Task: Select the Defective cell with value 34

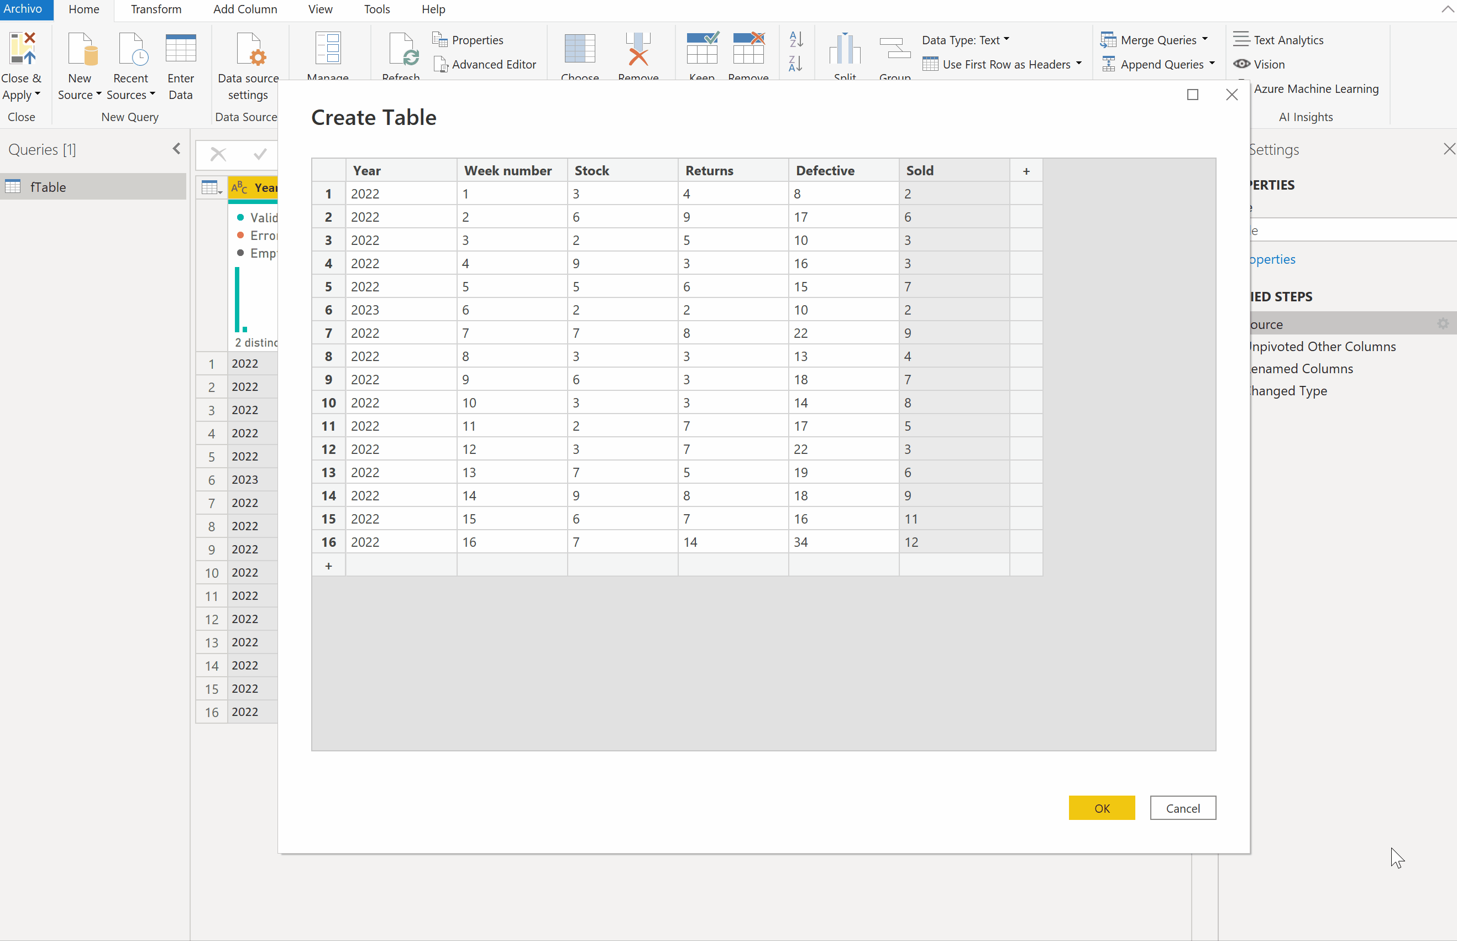Action: tap(843, 542)
